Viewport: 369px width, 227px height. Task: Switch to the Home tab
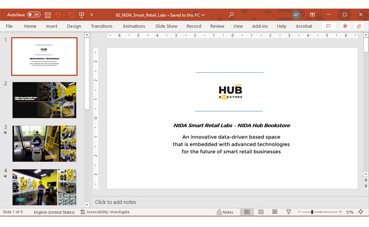30,26
